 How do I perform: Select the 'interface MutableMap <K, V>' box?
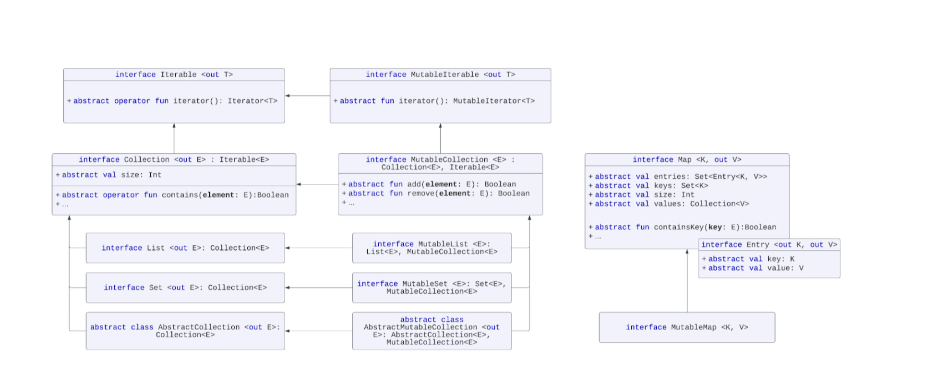tap(687, 327)
